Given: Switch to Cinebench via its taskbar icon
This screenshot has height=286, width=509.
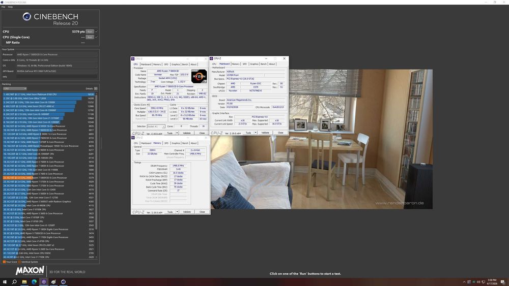Looking at the screenshot, I should tap(63, 282).
